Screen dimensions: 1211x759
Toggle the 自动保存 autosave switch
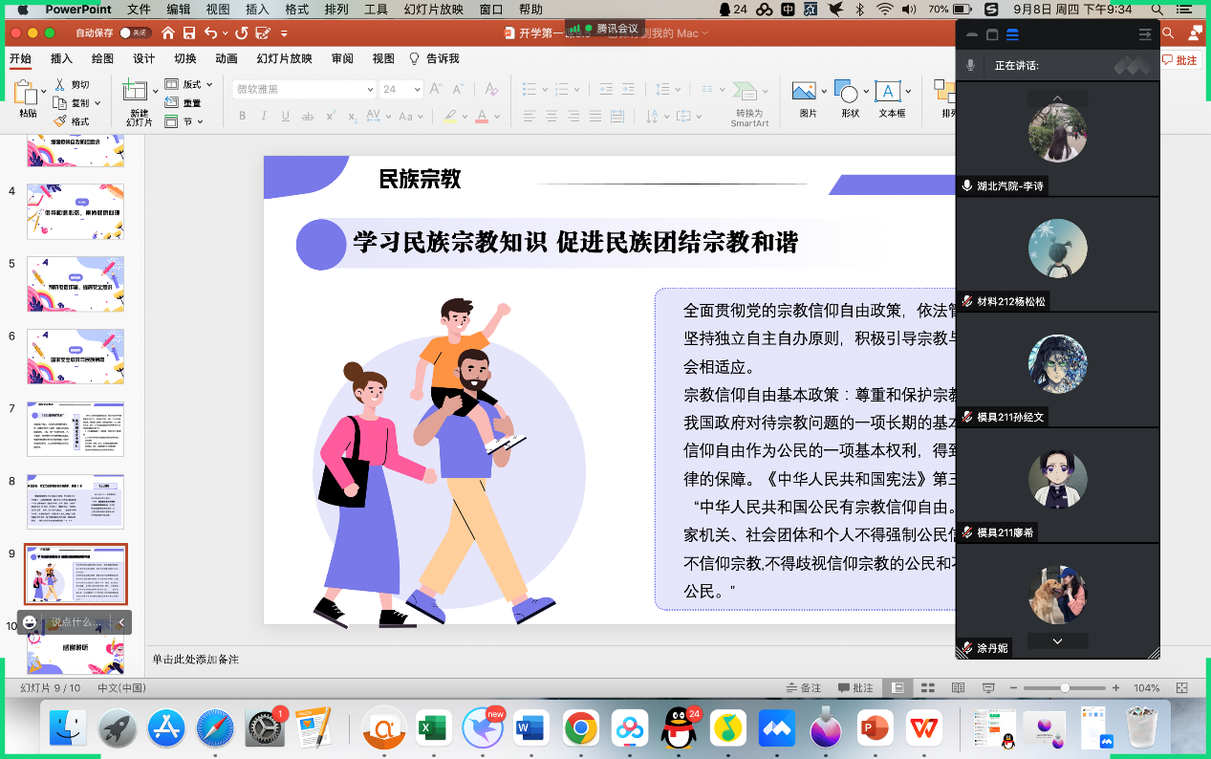[135, 33]
